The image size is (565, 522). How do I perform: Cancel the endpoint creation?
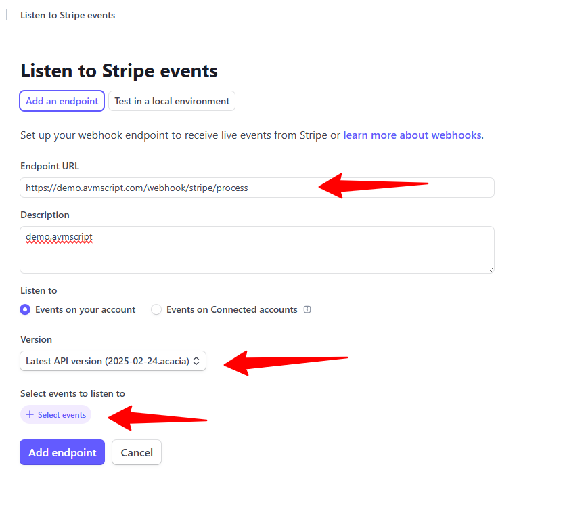click(x=137, y=452)
